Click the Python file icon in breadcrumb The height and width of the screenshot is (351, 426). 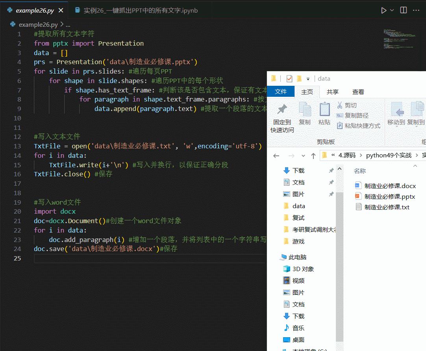(13, 24)
